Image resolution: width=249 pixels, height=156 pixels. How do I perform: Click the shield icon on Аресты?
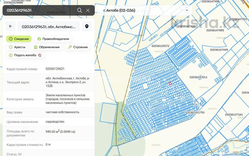tap(11, 47)
